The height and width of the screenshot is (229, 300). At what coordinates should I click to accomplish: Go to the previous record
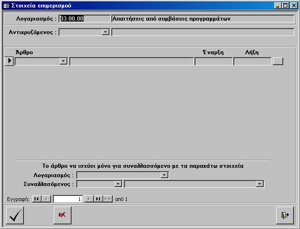[x=46, y=199]
